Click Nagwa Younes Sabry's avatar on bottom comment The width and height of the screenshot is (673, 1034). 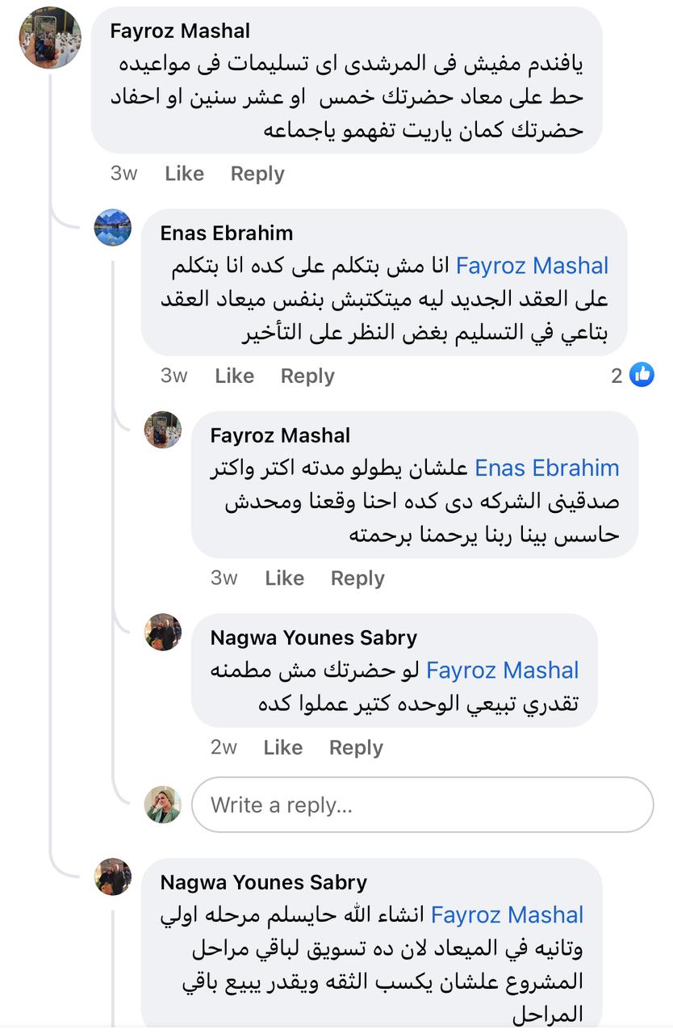point(113,876)
